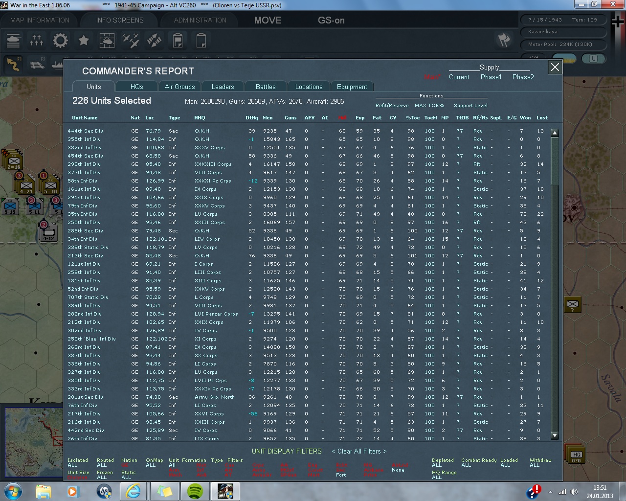Select the Phase2 supply view

click(523, 77)
